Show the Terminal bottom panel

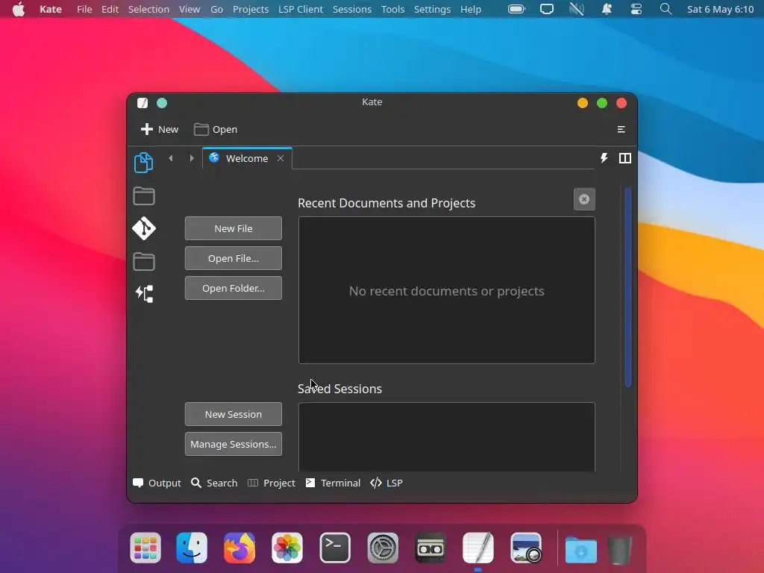click(x=334, y=483)
